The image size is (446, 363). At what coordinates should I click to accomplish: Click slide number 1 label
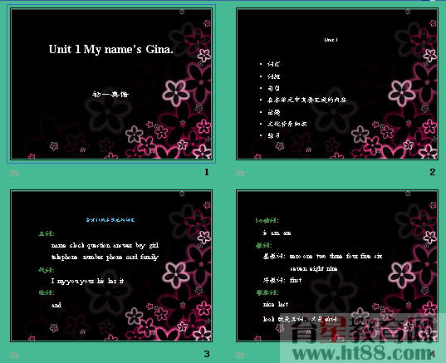click(x=207, y=172)
